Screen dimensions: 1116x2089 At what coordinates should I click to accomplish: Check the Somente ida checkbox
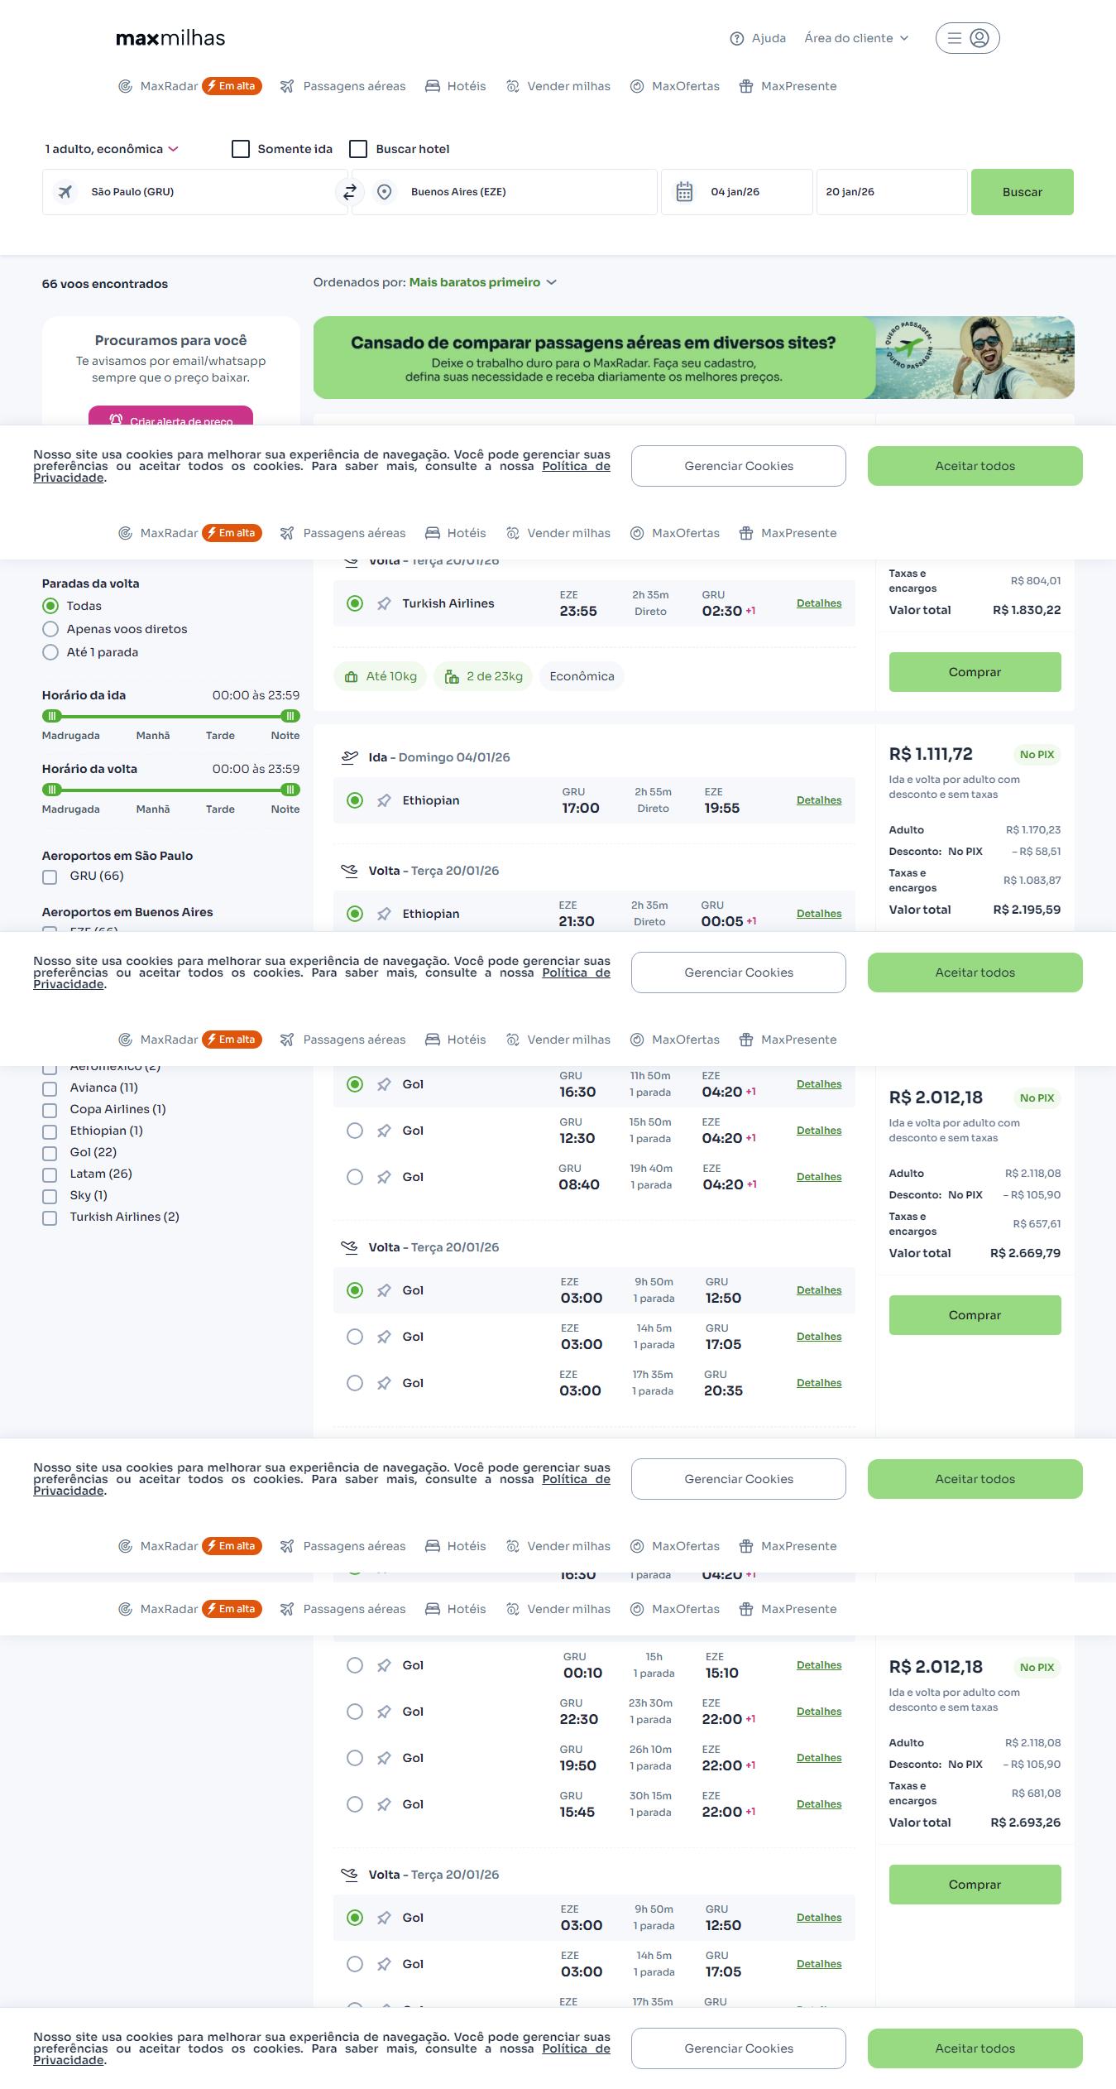tap(241, 149)
